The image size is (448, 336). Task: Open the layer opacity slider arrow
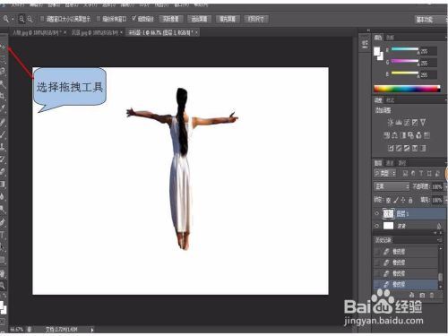point(446,186)
